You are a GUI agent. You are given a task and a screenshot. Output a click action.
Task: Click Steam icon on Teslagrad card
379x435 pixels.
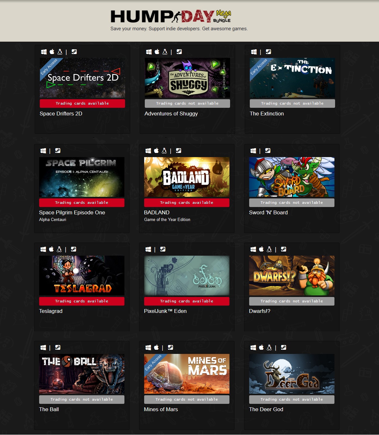[x=74, y=249]
